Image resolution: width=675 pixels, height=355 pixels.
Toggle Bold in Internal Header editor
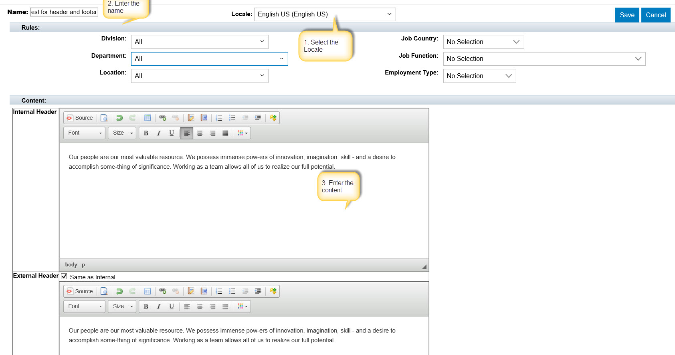click(146, 133)
